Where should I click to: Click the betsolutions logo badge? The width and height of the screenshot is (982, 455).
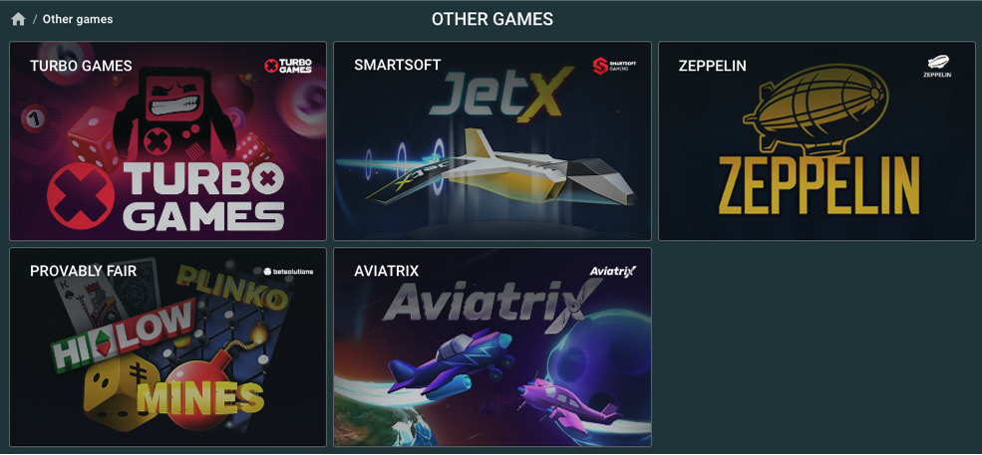point(288,272)
